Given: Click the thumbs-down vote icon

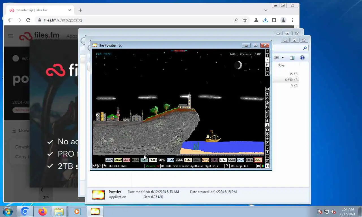Looking at the screenshot, I should coord(158,166).
